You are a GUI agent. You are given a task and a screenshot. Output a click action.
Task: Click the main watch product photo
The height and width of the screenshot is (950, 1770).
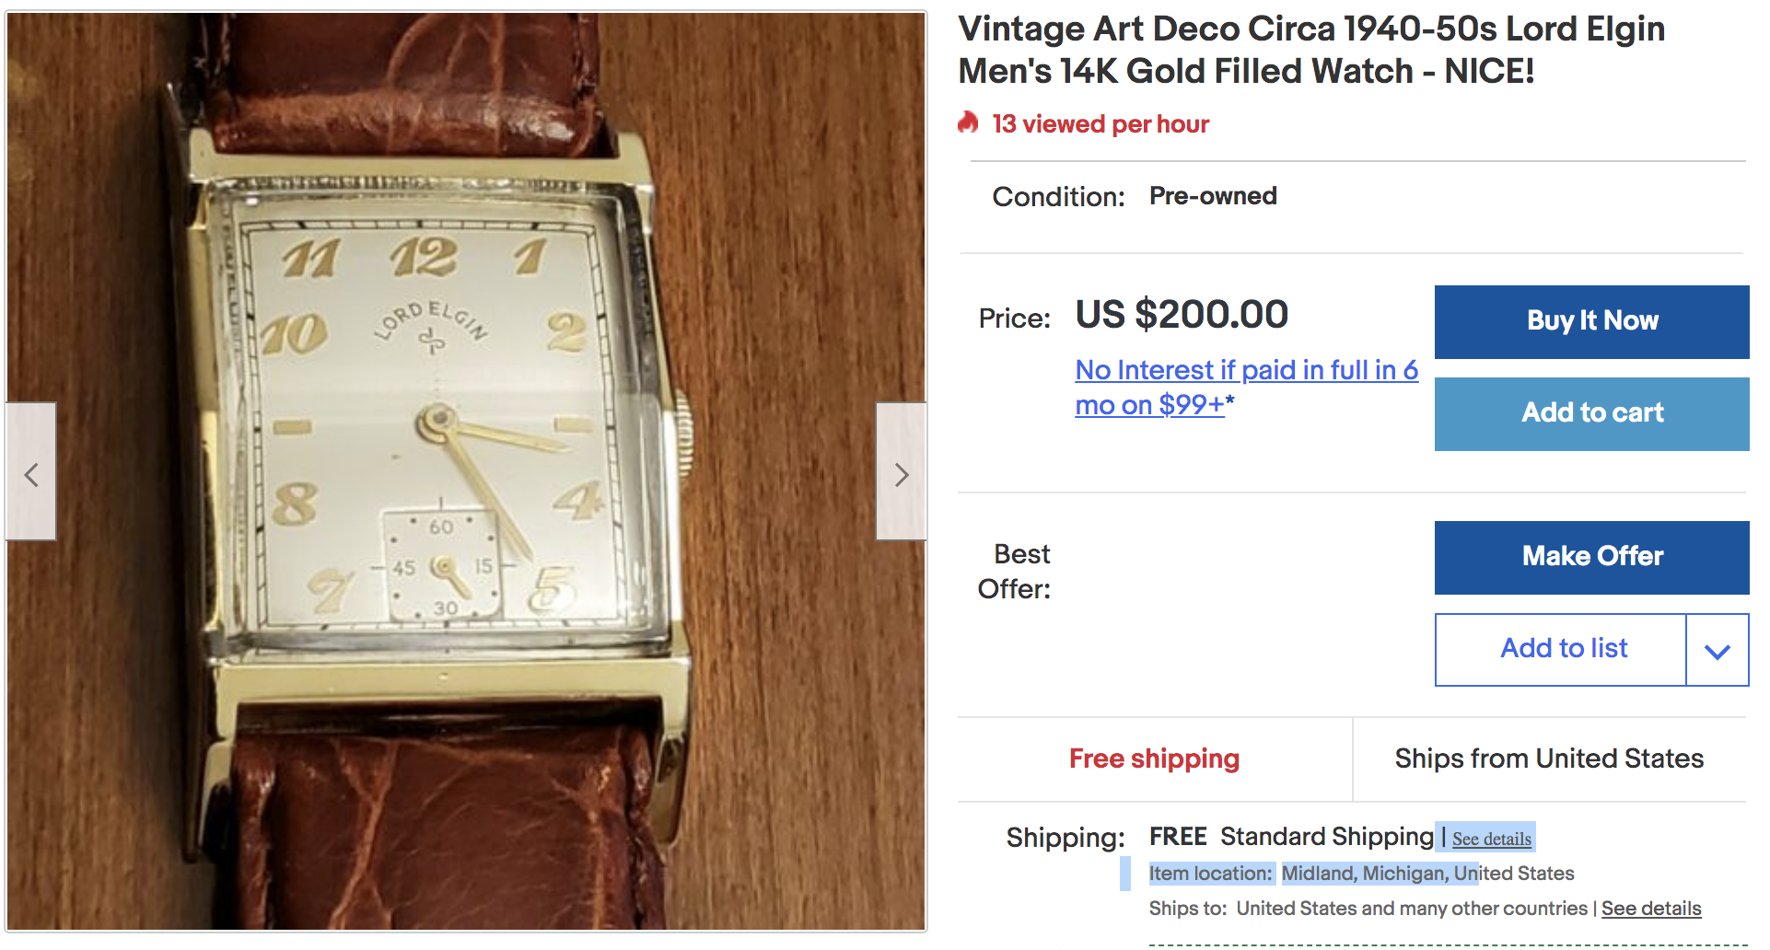(466, 471)
